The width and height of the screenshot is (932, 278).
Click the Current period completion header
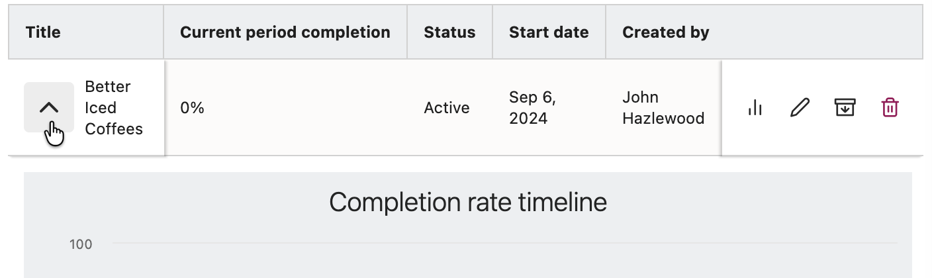click(285, 32)
